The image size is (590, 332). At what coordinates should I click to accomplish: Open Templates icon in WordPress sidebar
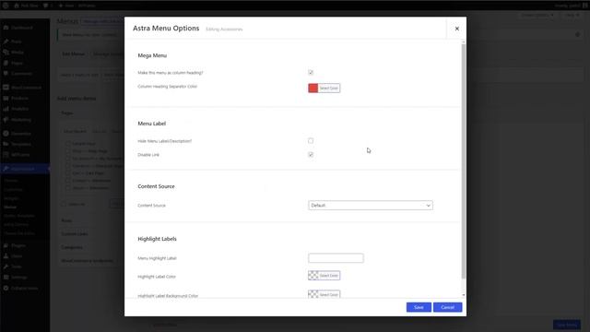coord(6,144)
